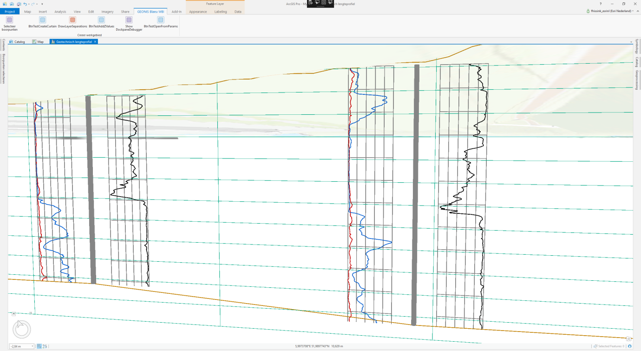Click the Selecteer boorpunten tool icon
The height and width of the screenshot is (351, 641).
(x=9, y=20)
